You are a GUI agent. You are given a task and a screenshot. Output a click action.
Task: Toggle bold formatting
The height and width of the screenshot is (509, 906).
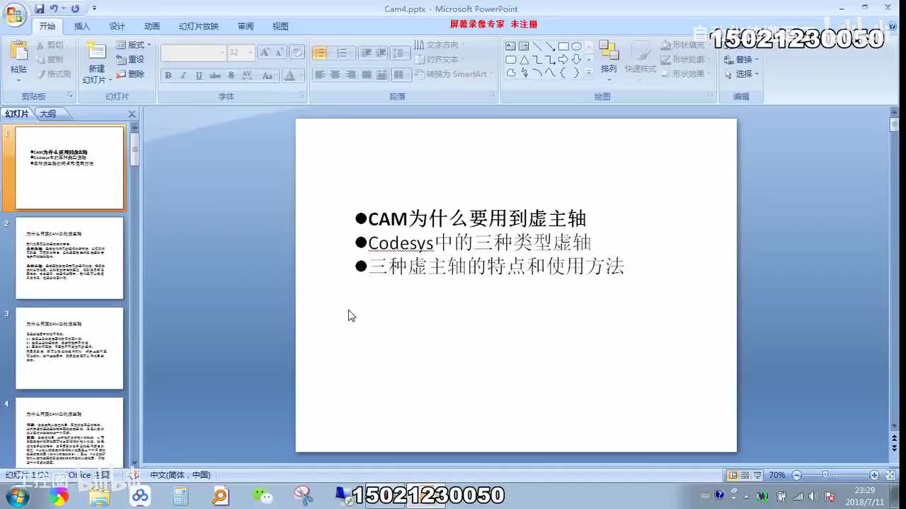(168, 75)
